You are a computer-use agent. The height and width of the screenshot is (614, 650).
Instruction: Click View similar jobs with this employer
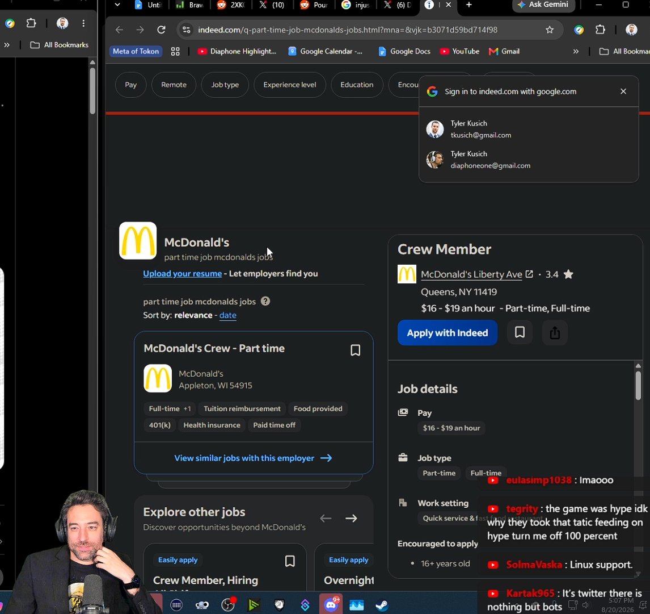point(253,458)
